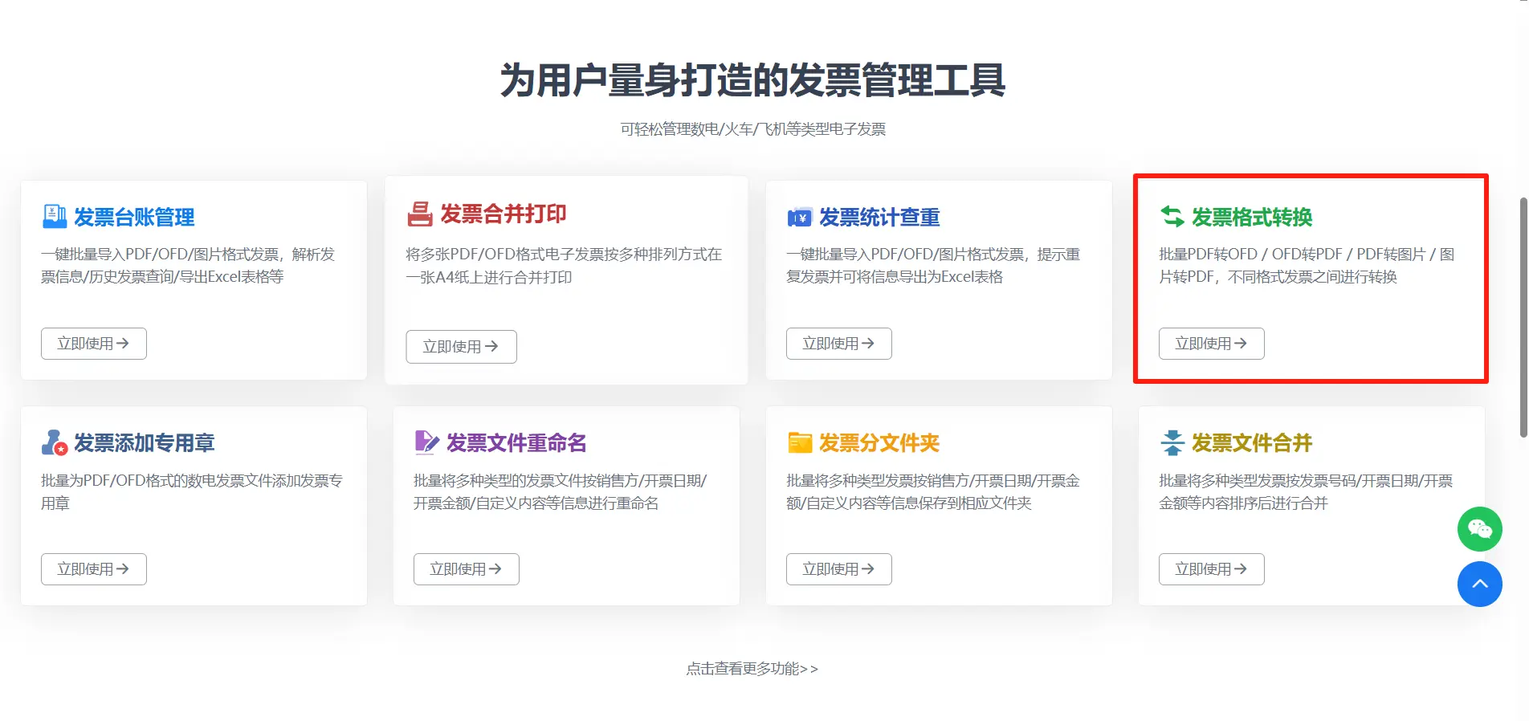1529x721 pixels.
Task: Click 立即使用 under 发票分文件夹
Action: coord(838,569)
